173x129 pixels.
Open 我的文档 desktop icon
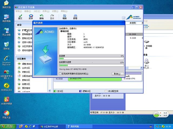tap(6, 4)
